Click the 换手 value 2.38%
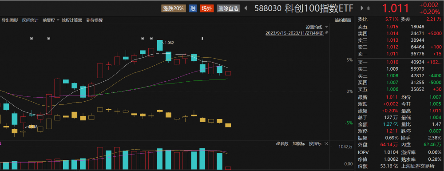This screenshot has width=444, height=171. click(434, 138)
